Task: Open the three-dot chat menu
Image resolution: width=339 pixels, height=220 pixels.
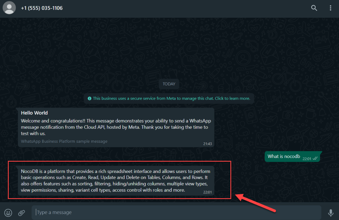Action: (x=330, y=8)
